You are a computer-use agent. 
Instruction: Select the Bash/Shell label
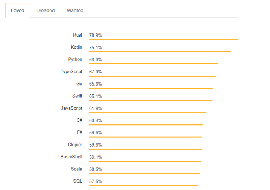71,157
